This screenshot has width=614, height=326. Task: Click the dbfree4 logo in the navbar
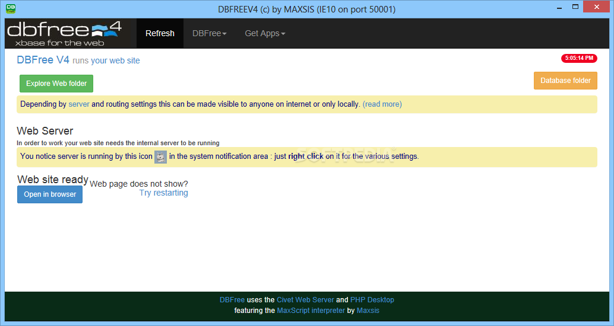click(x=65, y=34)
